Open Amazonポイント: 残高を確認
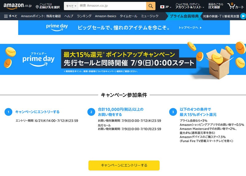Screen dimensions: 246x176 click(x=41, y=16)
